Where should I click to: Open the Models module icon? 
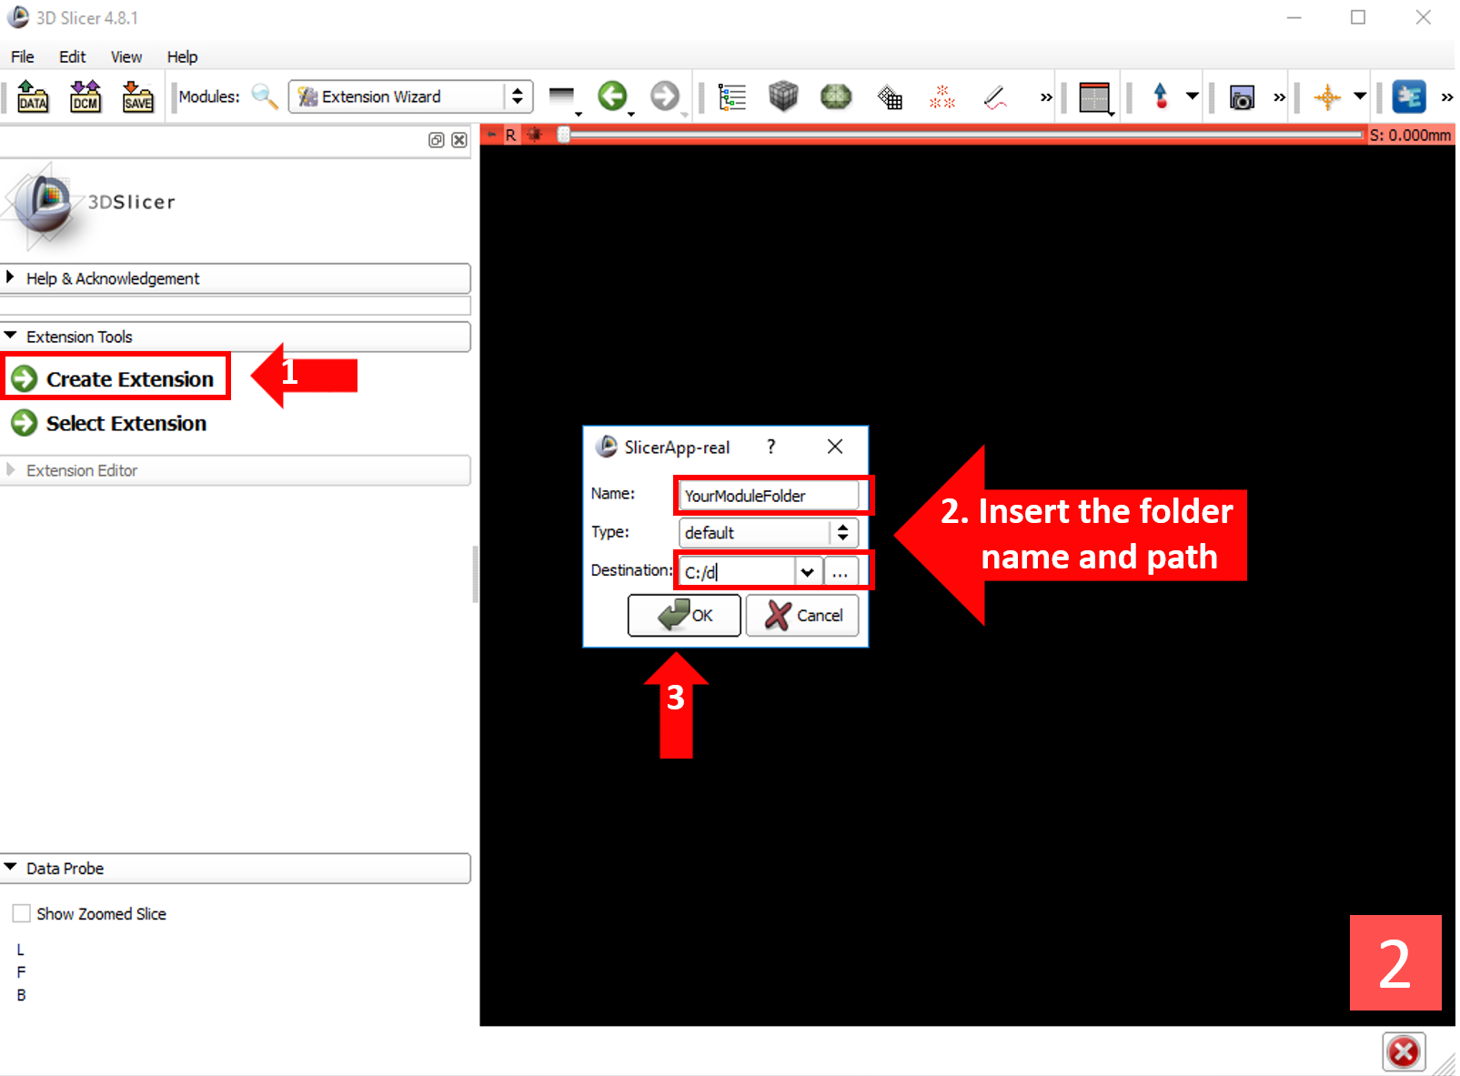[x=836, y=96]
